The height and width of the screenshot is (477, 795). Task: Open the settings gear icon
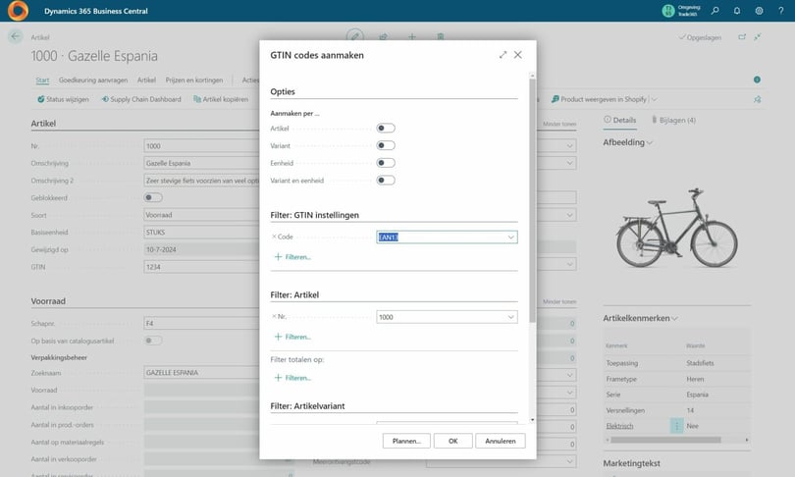click(x=759, y=11)
